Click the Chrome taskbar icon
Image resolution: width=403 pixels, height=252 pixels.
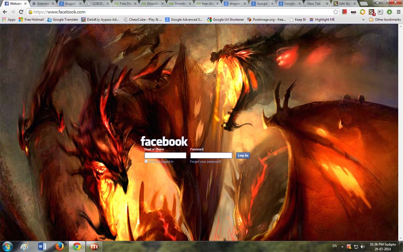point(76,246)
